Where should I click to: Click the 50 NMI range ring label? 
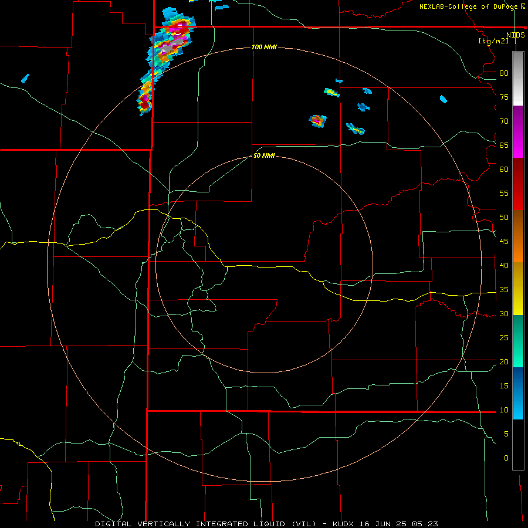[264, 155]
